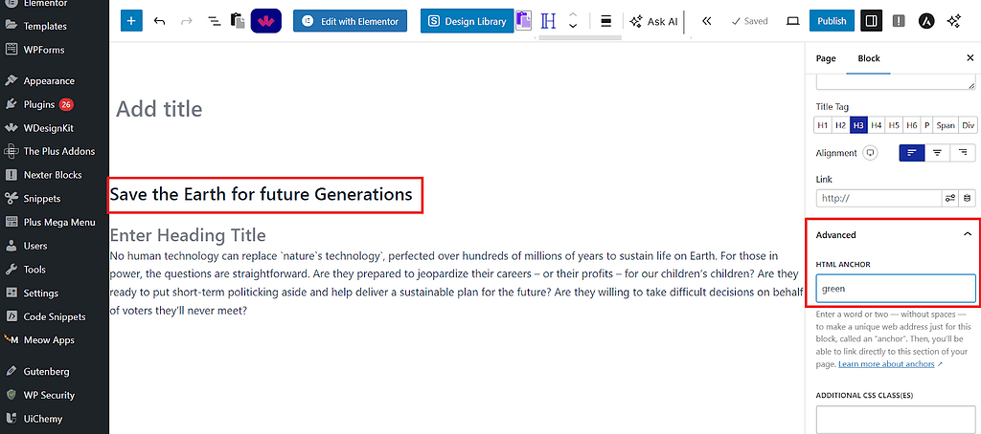Viewport: 981px width, 434px height.
Task: Click the dynamic content database icon
Action: tap(967, 199)
